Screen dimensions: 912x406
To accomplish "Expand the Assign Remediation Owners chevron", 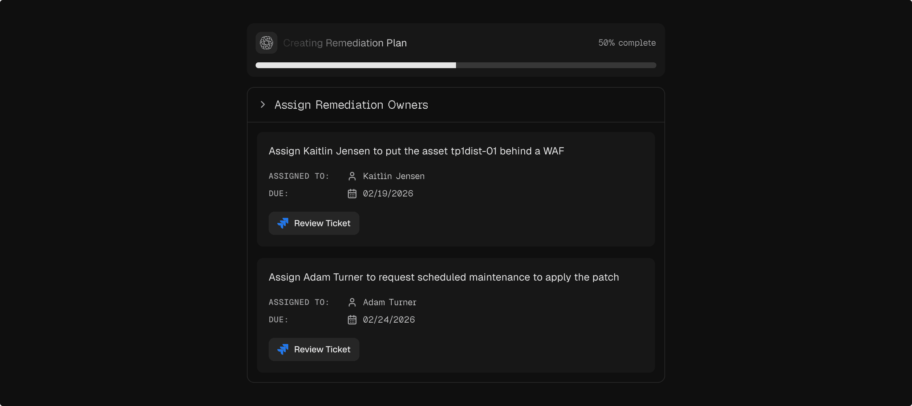I will point(263,105).
